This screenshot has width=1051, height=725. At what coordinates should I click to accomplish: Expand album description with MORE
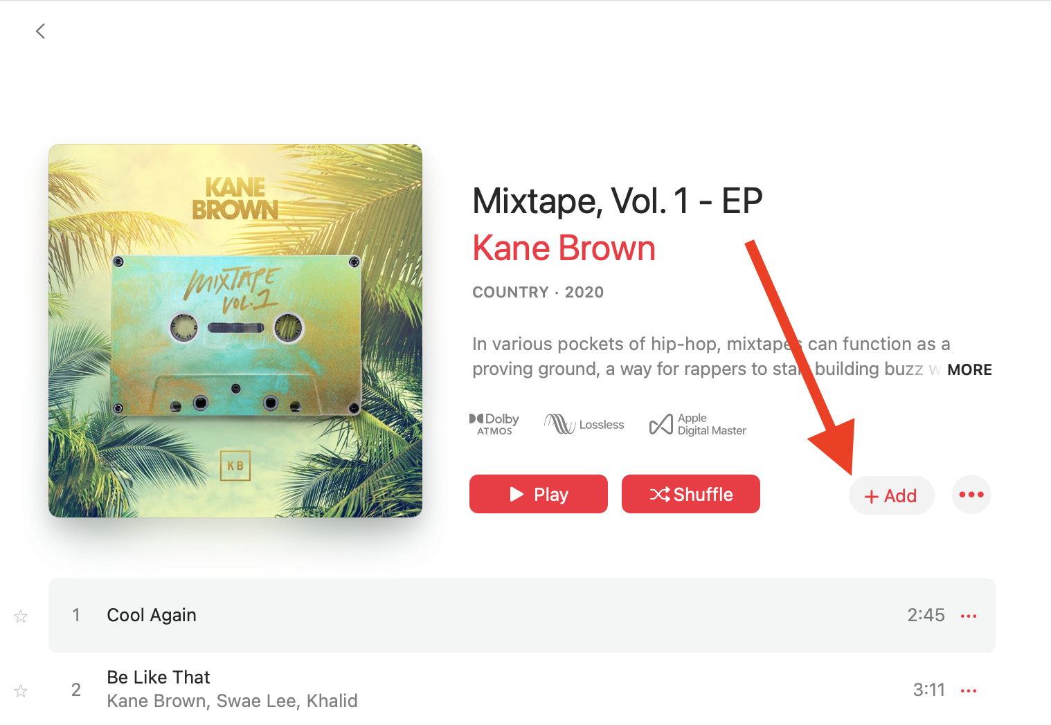coord(969,369)
